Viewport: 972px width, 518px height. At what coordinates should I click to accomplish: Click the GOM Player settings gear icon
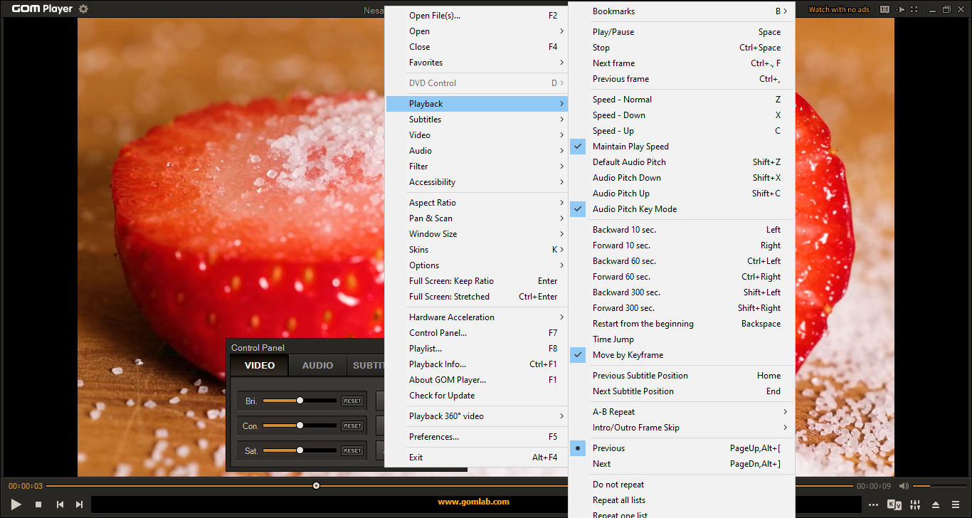[84, 9]
